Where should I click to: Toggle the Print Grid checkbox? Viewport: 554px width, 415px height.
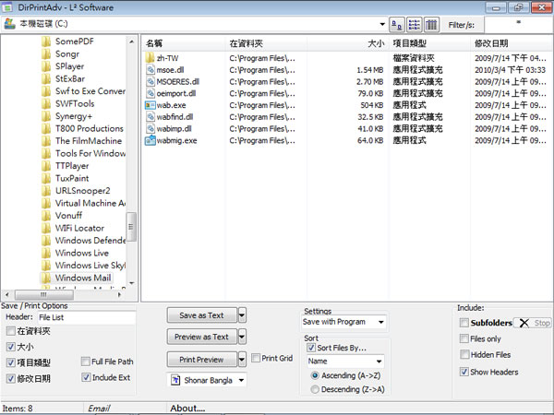[256, 358]
